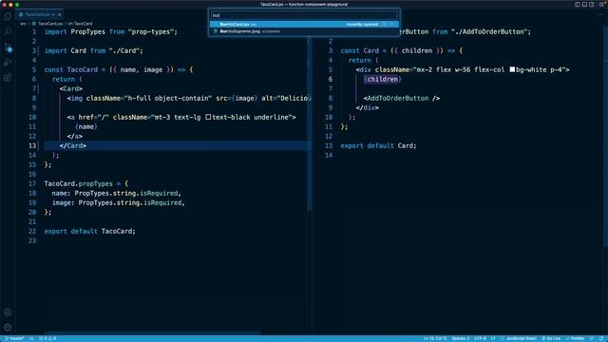Close the TacoCard.jsx tab
Image resolution: width=608 pixels, height=342 pixels.
(59, 15)
